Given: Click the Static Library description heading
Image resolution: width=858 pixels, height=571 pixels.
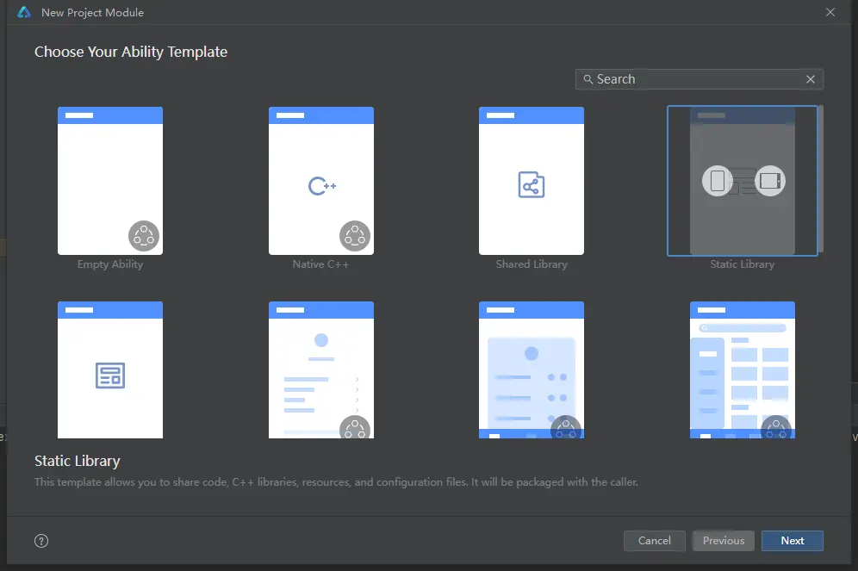Looking at the screenshot, I should (78, 461).
